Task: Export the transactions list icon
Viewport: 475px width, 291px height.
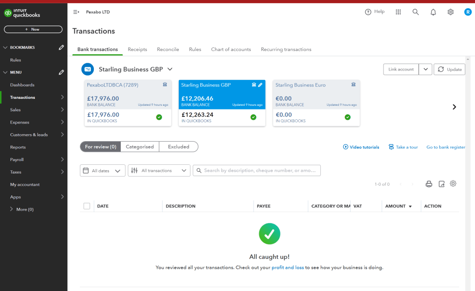Action: 442,184
